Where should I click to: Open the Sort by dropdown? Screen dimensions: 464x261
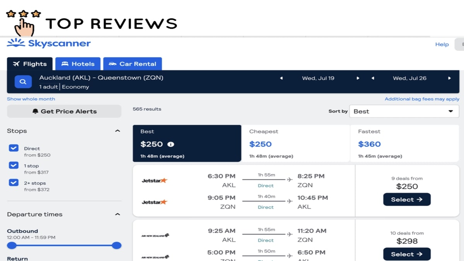tap(404, 111)
